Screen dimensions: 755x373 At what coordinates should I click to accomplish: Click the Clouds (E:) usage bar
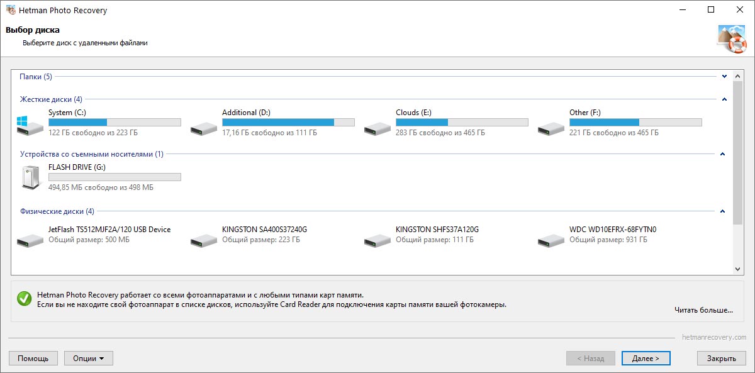point(462,123)
